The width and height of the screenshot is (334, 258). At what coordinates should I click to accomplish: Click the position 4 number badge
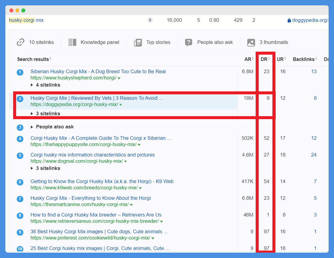pos(20,139)
